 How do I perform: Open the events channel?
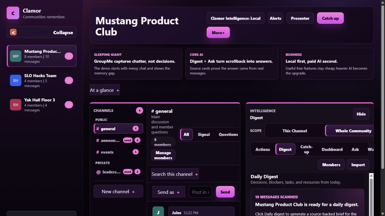tap(118, 152)
